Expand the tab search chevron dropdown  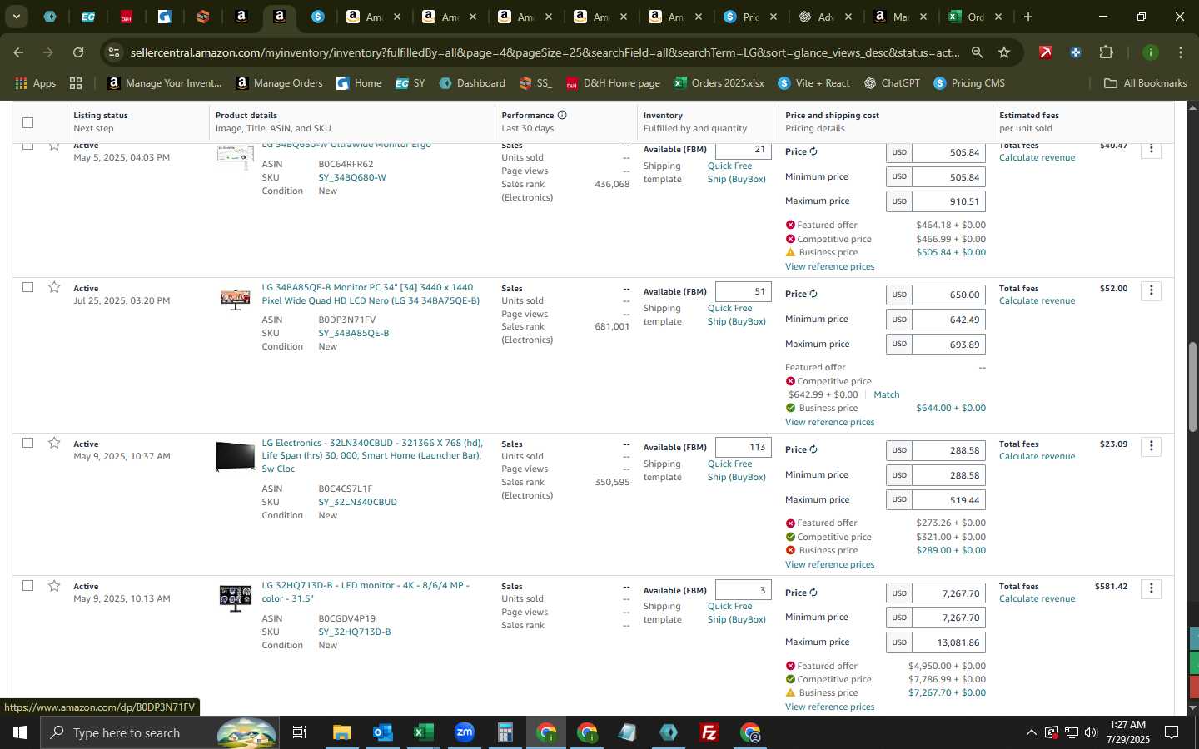point(16,17)
